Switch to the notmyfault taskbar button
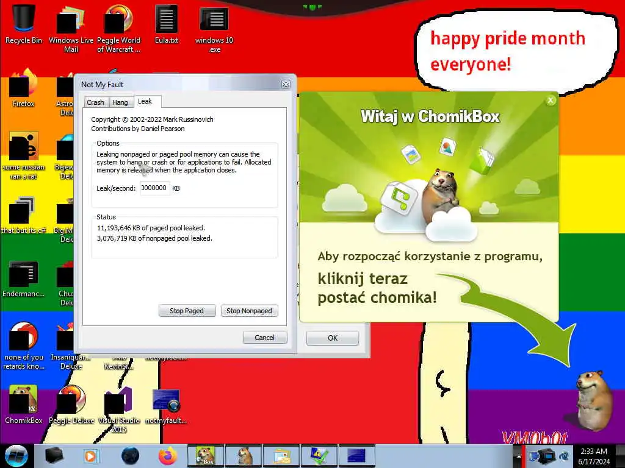Screen dimensions: 625x468 (x=356, y=456)
